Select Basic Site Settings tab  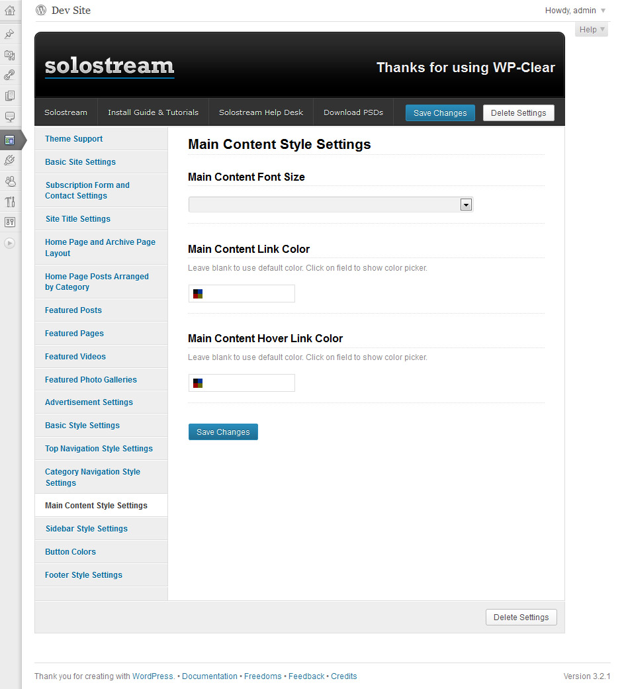pyautogui.click(x=101, y=162)
